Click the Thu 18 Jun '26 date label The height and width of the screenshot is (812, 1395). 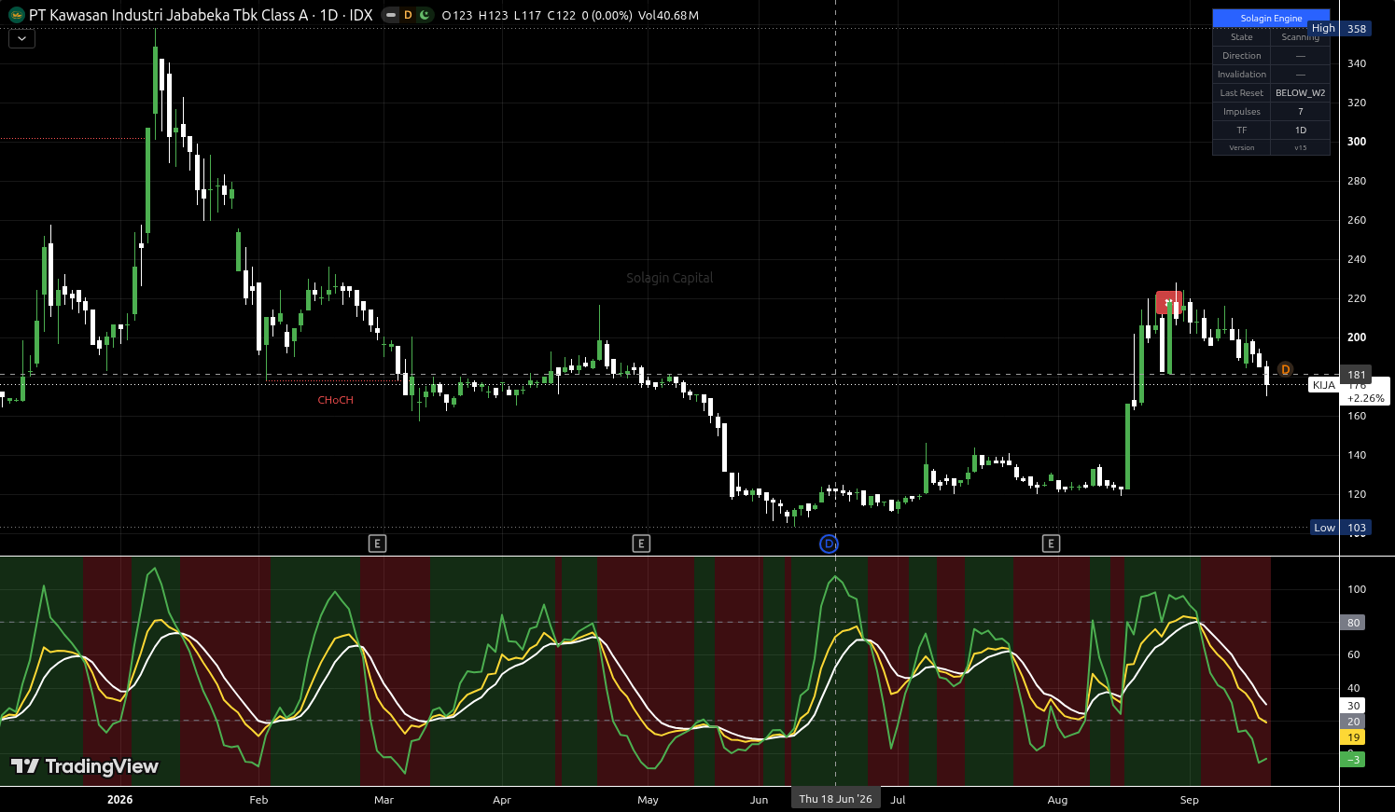click(835, 799)
